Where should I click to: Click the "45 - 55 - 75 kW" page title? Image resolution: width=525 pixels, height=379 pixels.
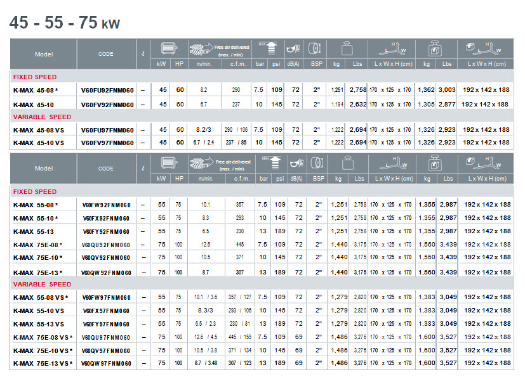(65, 23)
